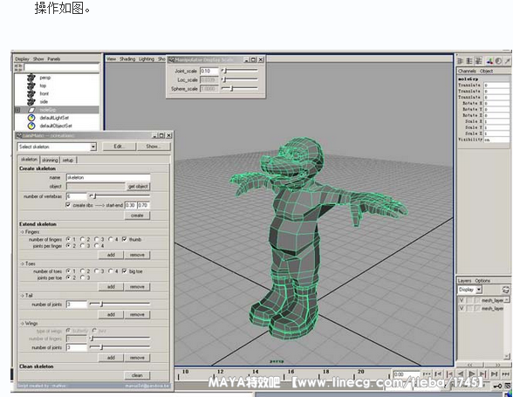513x397 pixels.
Task: Set number of fingers to 4
Action: click(x=111, y=239)
